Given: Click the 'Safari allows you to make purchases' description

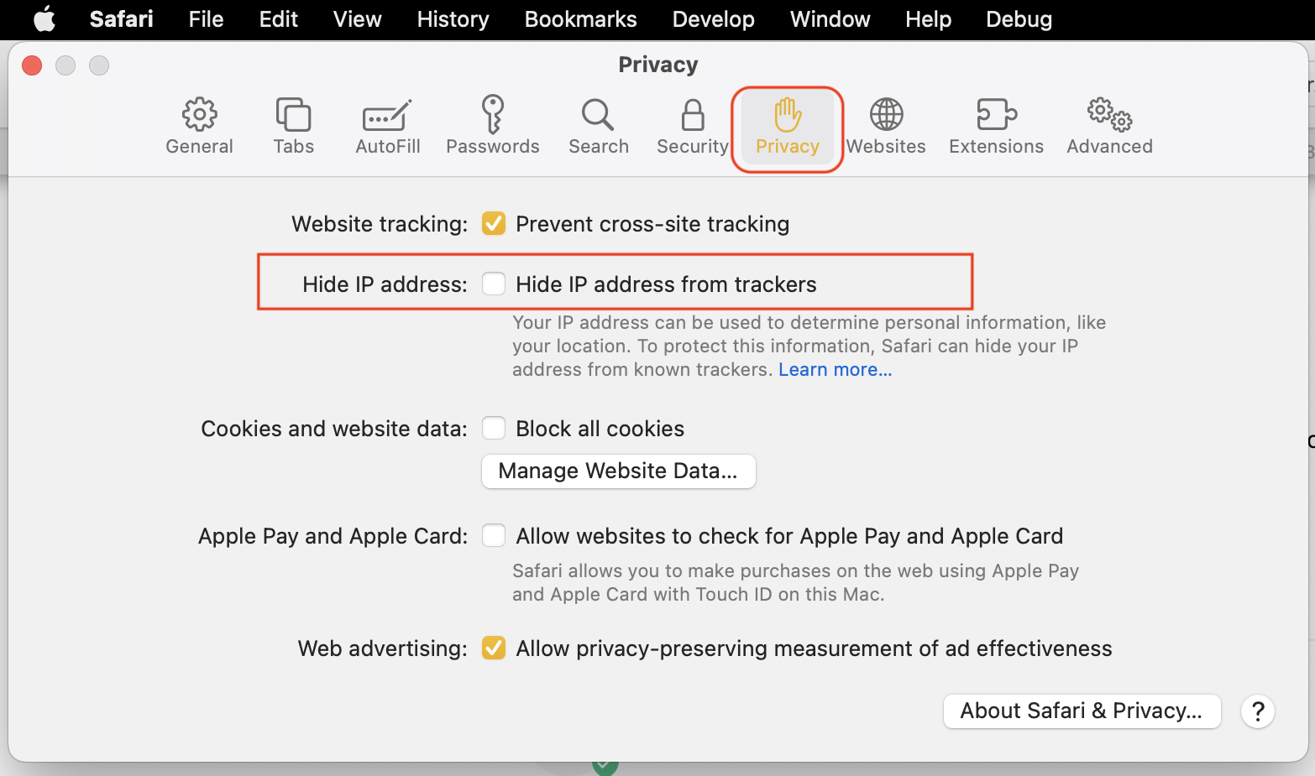Looking at the screenshot, I should pyautogui.click(x=795, y=582).
